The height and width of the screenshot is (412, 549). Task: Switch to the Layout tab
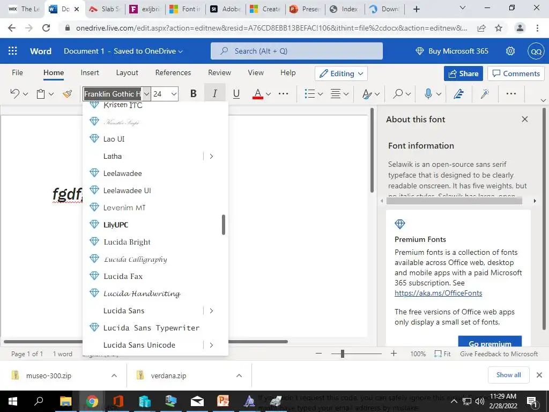coord(127,72)
